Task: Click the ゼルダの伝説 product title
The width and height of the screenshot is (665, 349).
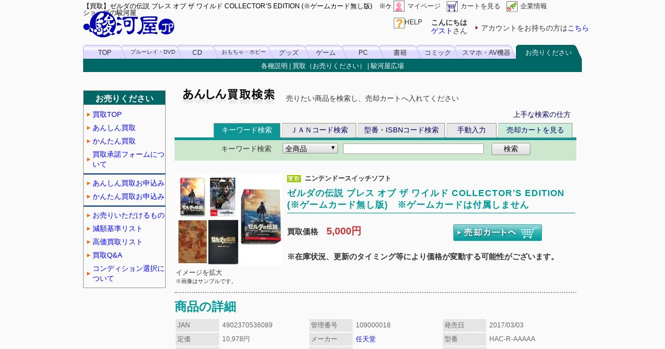Action: 426,199
